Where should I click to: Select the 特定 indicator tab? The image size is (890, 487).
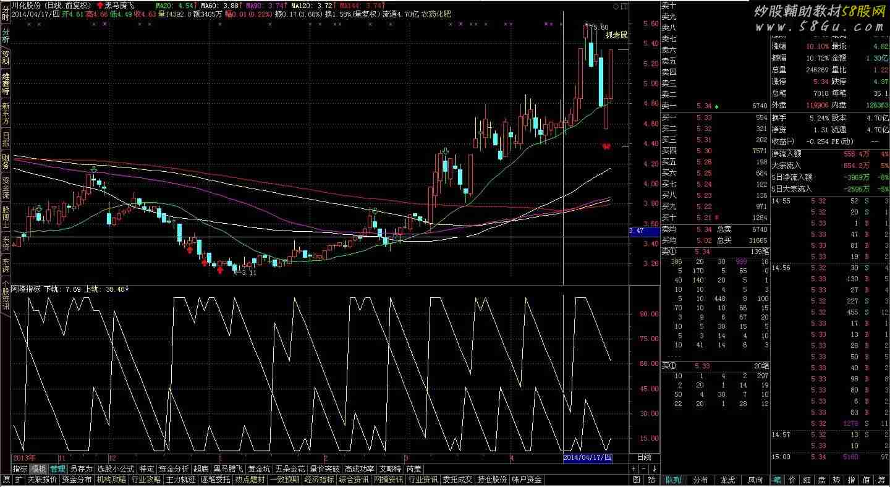[146, 469]
